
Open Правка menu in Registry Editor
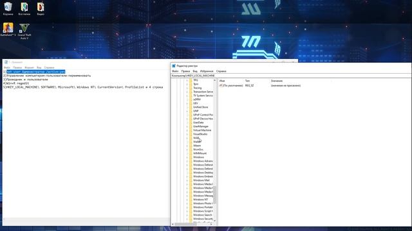(185, 71)
